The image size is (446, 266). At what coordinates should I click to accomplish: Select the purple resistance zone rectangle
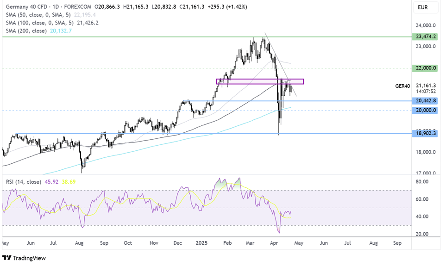260,81
